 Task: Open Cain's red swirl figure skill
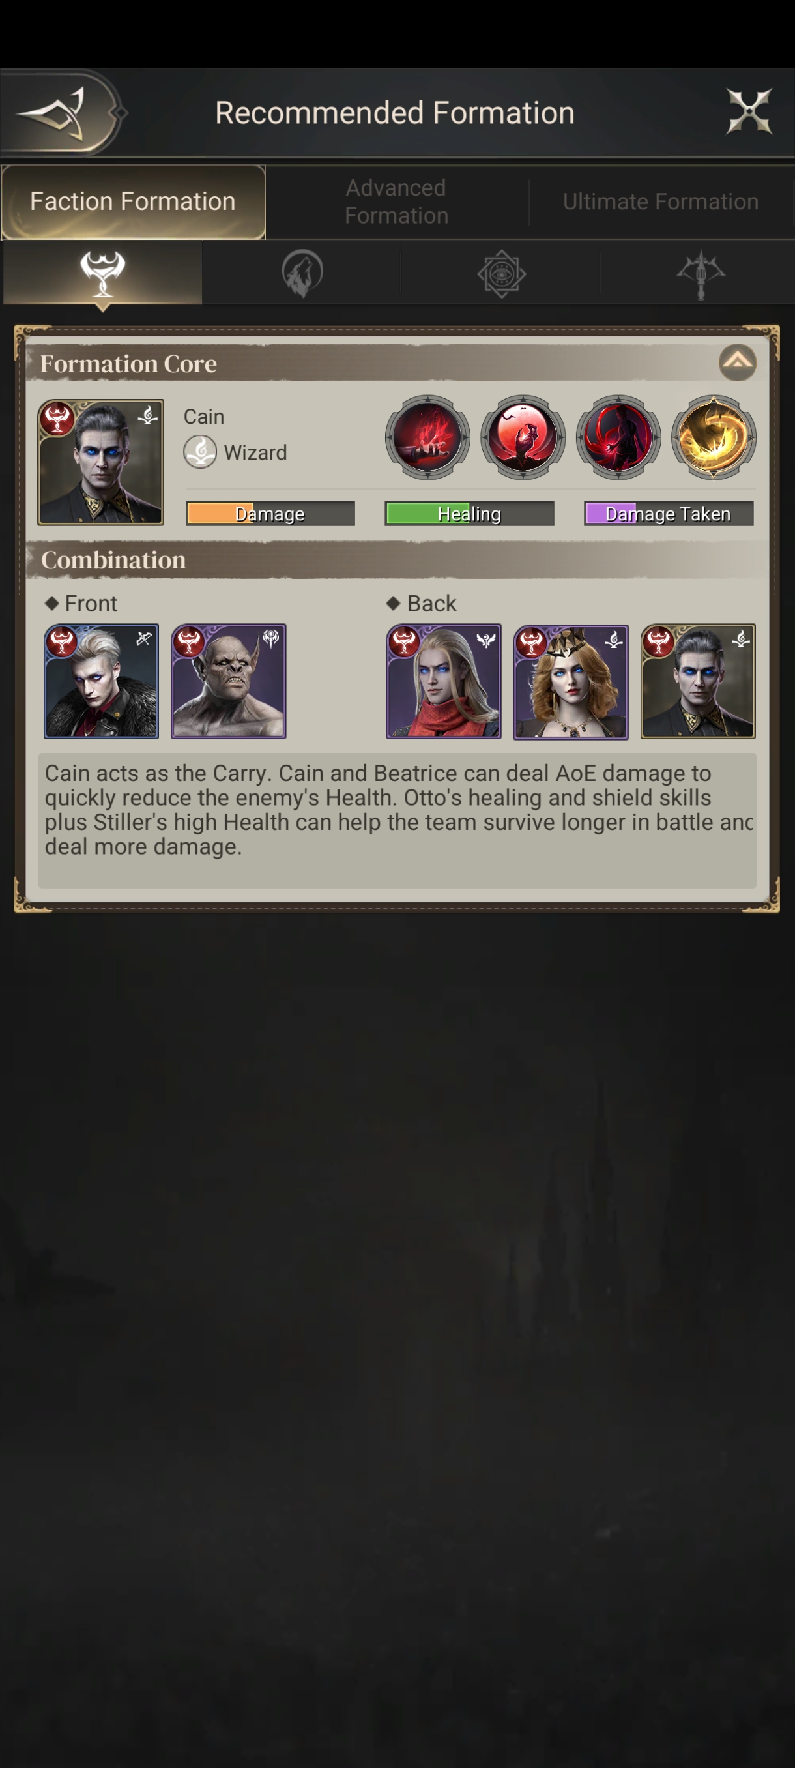pos(618,437)
